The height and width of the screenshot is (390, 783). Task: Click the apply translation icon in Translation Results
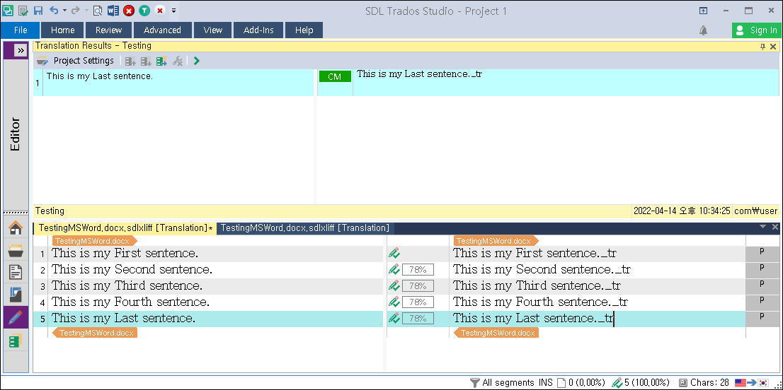pos(161,61)
